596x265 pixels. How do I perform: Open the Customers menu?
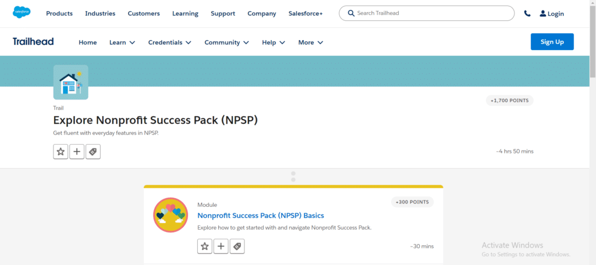144,14
